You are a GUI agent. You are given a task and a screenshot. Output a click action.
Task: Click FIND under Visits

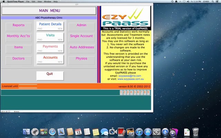[40, 40]
